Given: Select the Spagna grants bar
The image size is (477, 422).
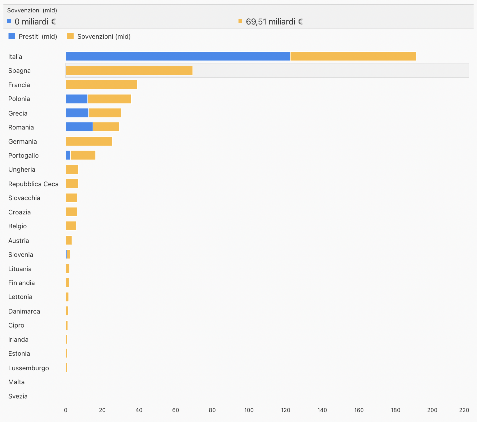Looking at the screenshot, I should (x=129, y=71).
